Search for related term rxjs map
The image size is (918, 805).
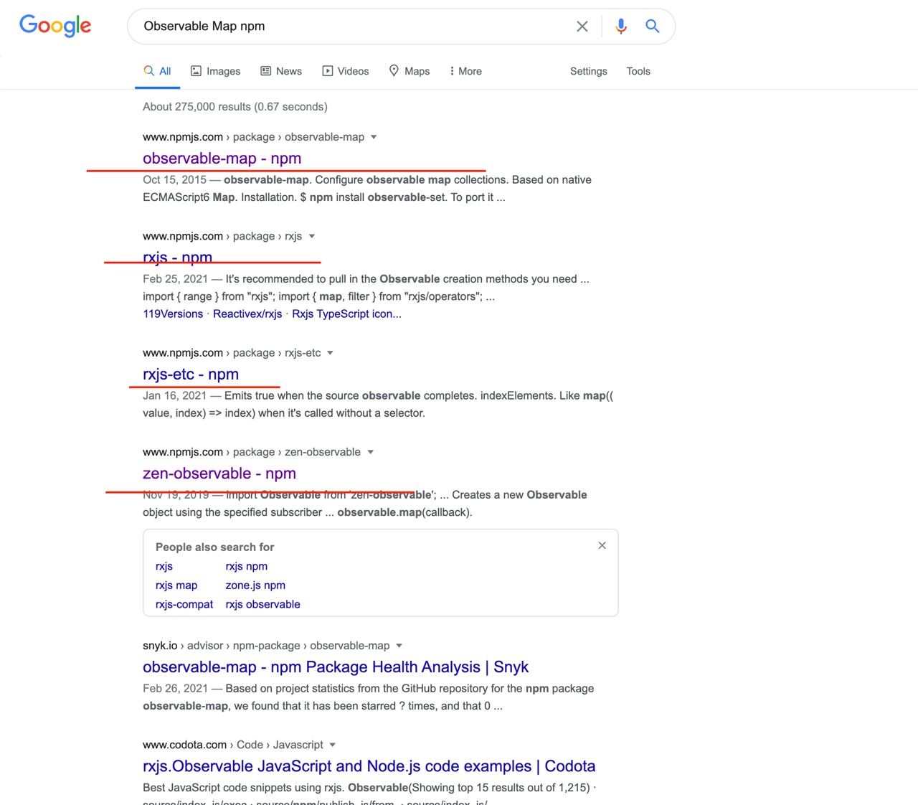coord(176,585)
